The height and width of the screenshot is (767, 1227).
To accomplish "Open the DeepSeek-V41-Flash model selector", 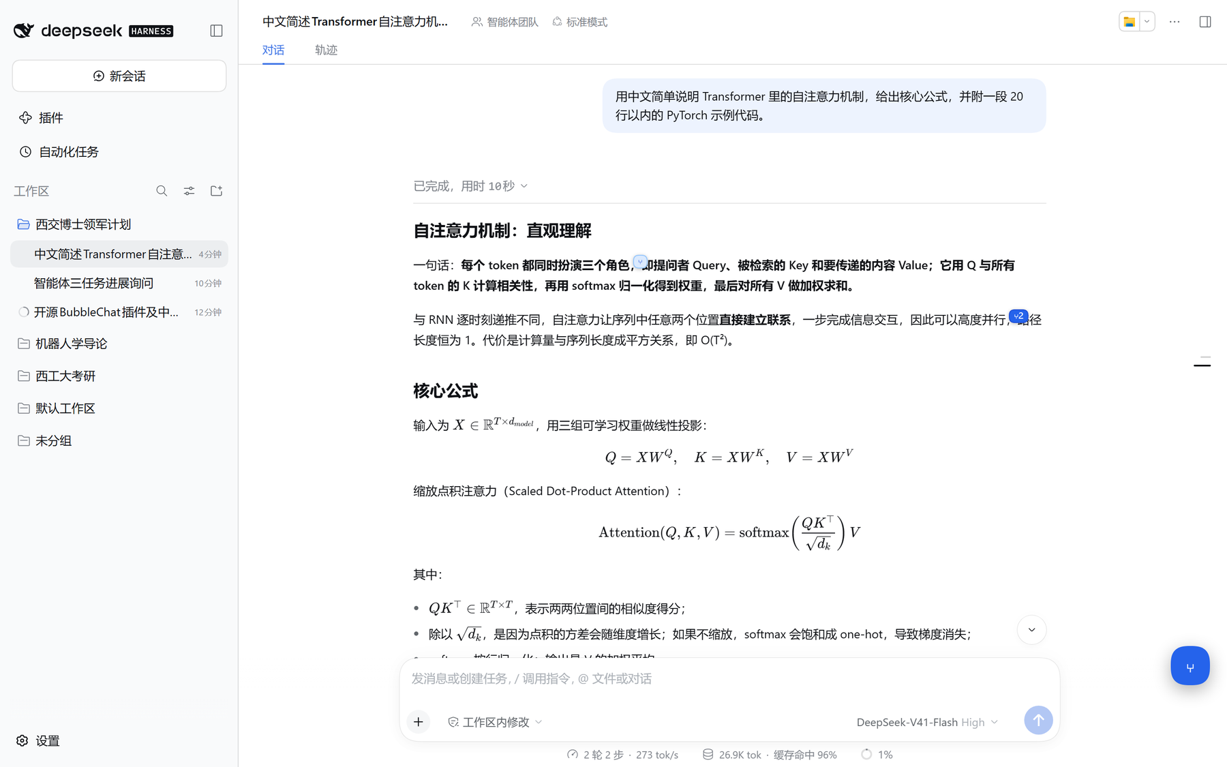I will pos(927,722).
